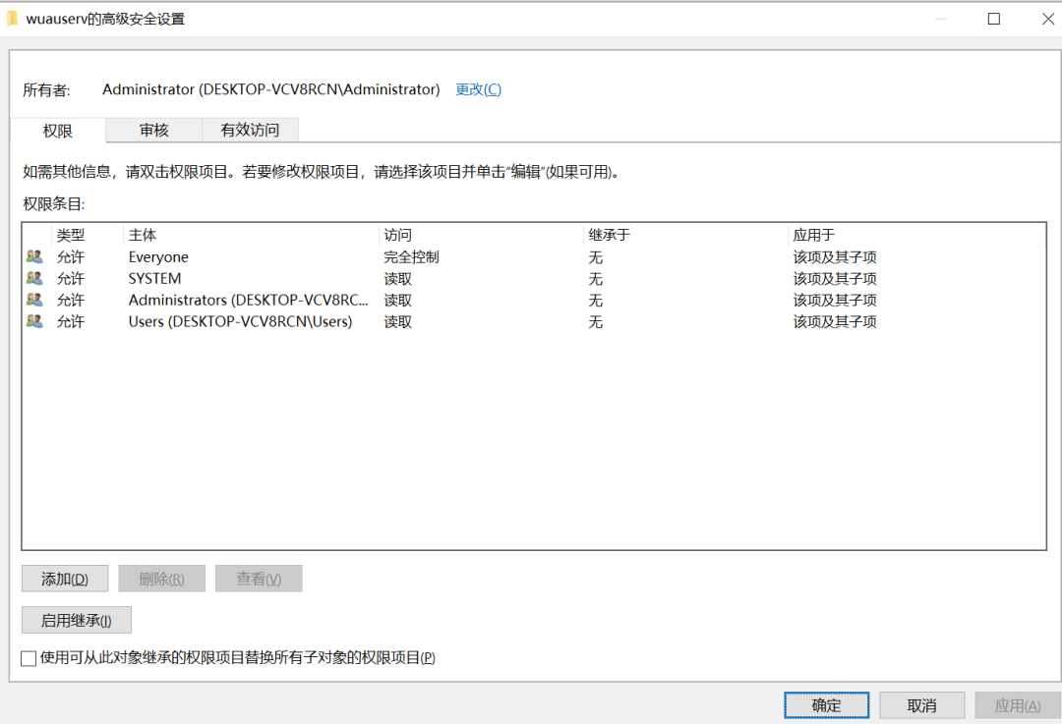The height and width of the screenshot is (724, 1062).
Task: Select the 权限 tab
Action: [58, 130]
